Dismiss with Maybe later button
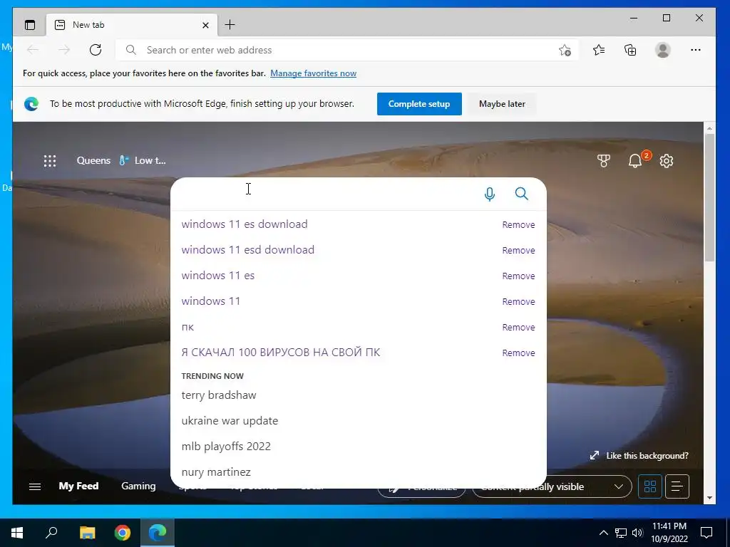This screenshot has height=547, width=730. [x=502, y=104]
